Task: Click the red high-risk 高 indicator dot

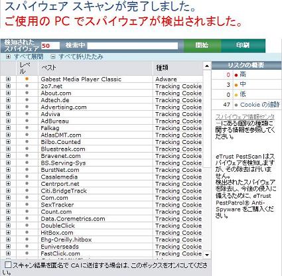Action: [236, 75]
